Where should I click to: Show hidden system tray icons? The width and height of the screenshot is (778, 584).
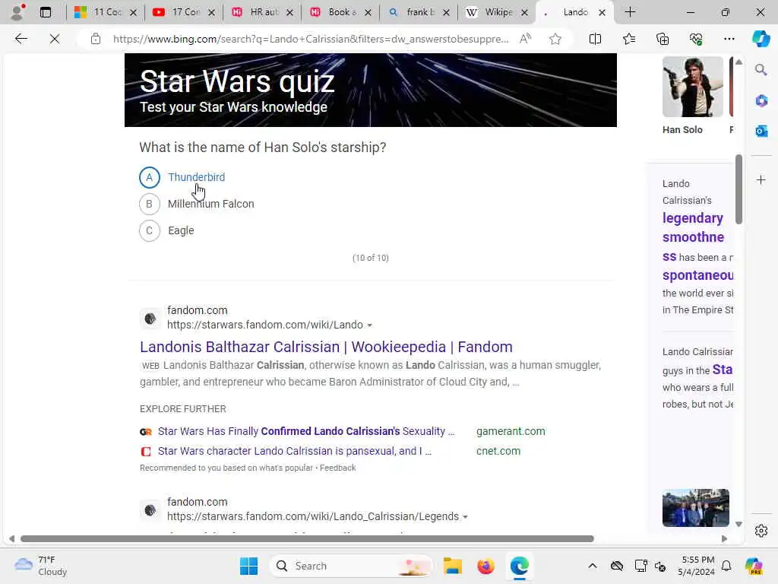click(x=593, y=566)
